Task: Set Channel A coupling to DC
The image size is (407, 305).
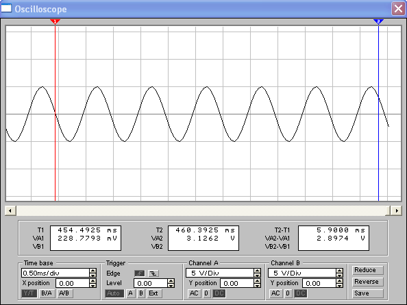Action: (x=219, y=293)
